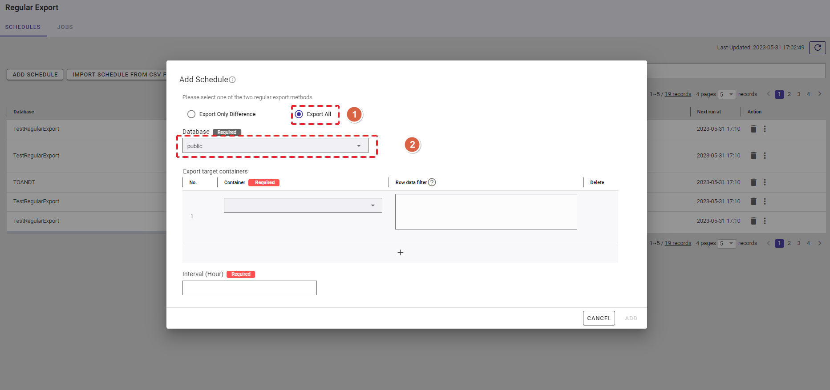Click the plus icon to add container row
The height and width of the screenshot is (390, 830).
pyautogui.click(x=400, y=253)
